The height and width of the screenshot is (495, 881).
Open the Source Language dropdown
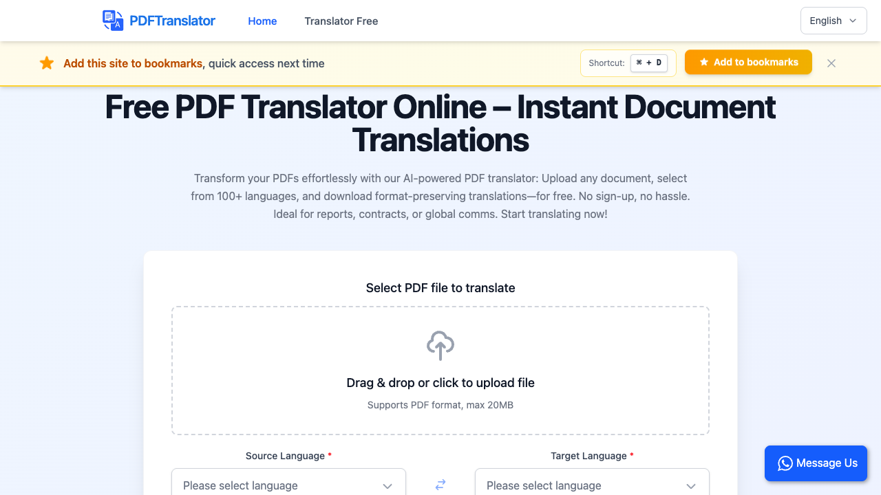[288, 485]
